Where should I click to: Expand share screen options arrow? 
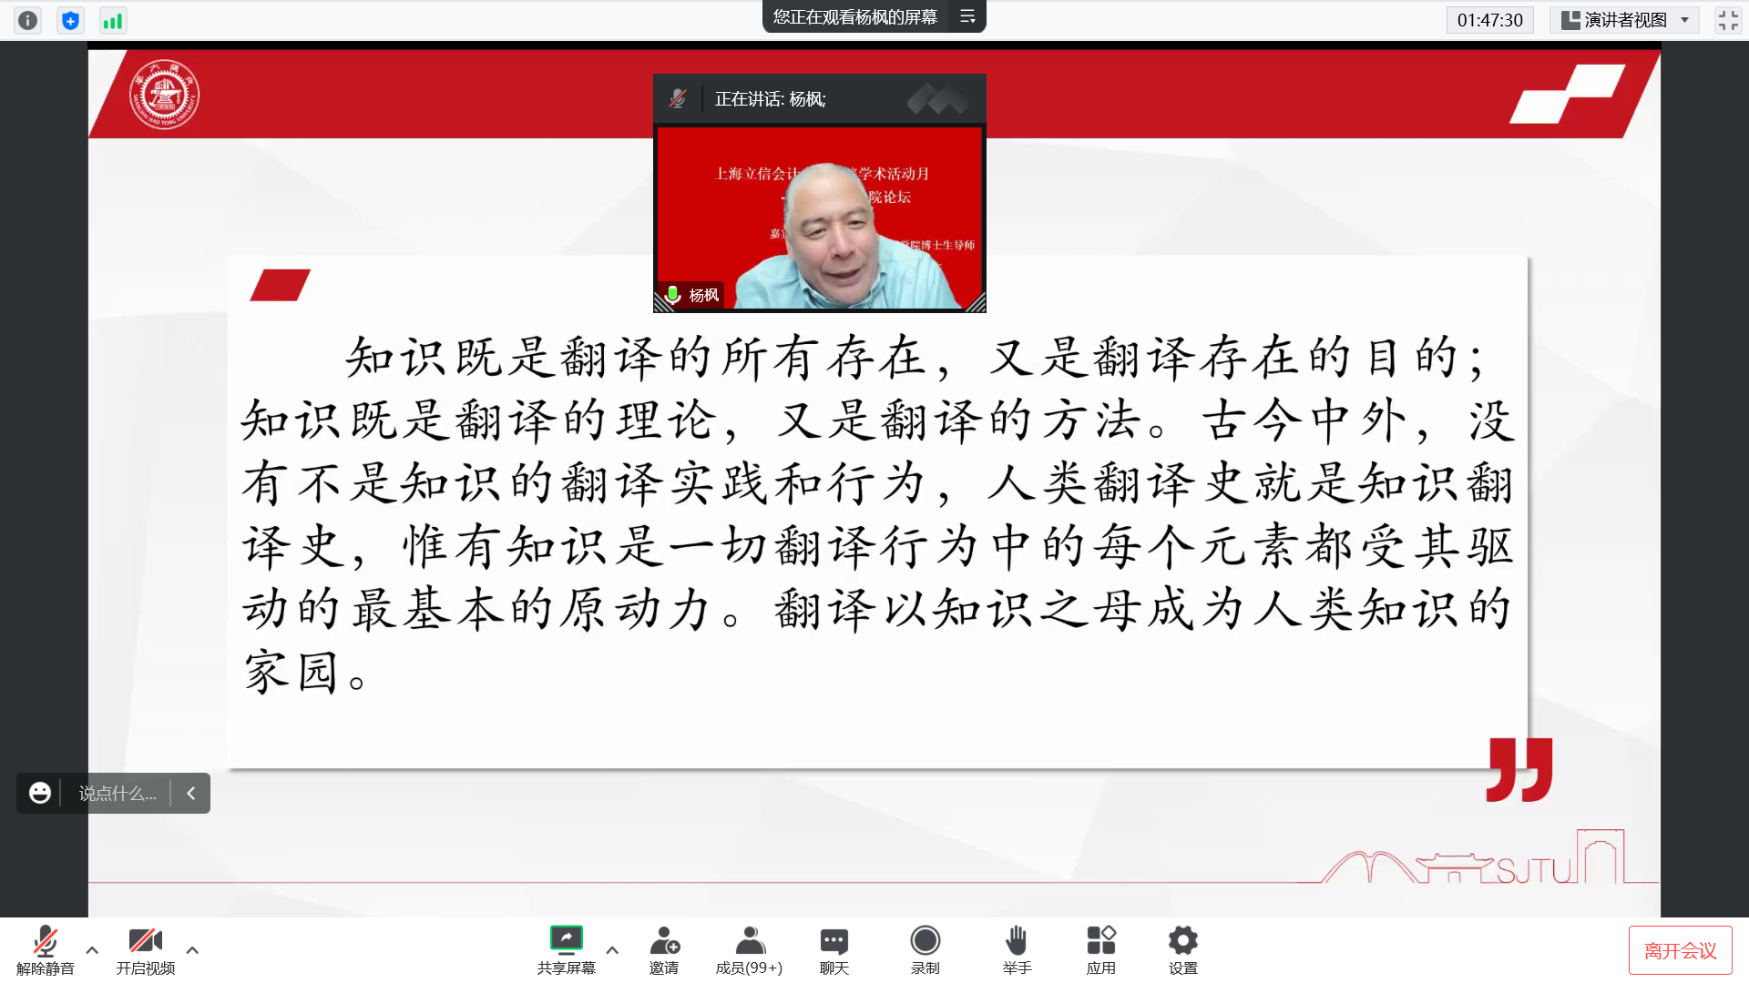click(x=612, y=949)
